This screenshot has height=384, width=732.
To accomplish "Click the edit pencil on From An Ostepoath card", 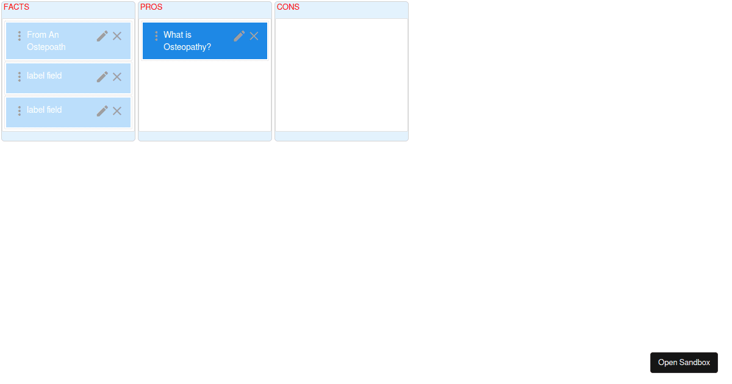I will pos(102,36).
